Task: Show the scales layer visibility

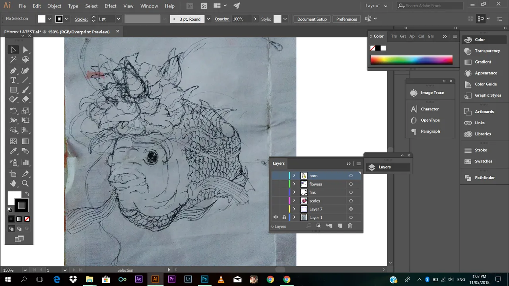Action: pos(275,201)
